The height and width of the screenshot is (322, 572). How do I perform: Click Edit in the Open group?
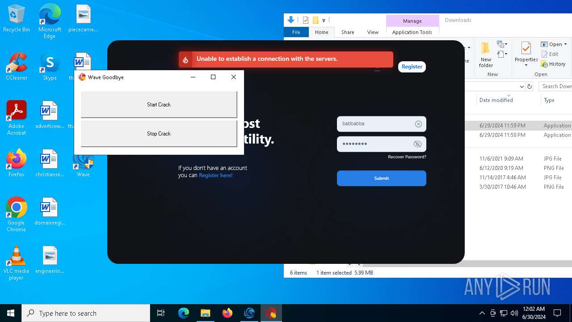click(x=550, y=54)
